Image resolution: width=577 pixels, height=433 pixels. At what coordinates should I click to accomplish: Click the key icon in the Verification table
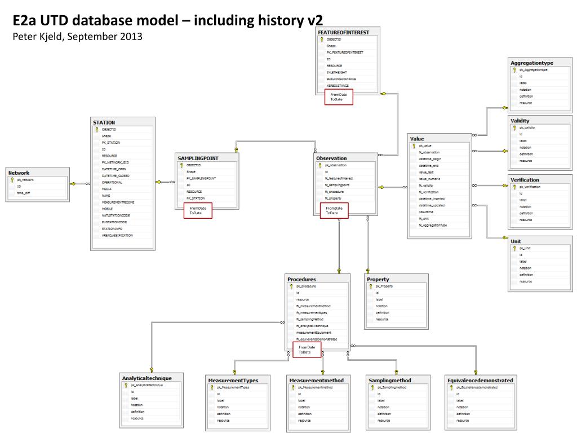click(514, 187)
